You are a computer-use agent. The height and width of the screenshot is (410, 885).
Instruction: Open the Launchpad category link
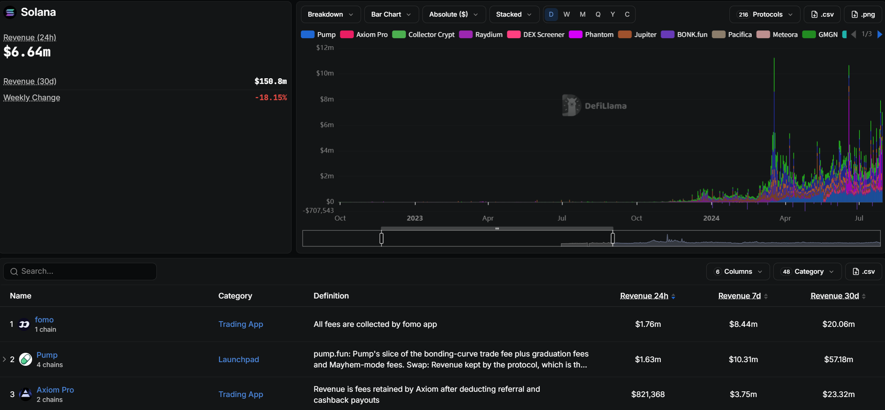click(x=239, y=360)
